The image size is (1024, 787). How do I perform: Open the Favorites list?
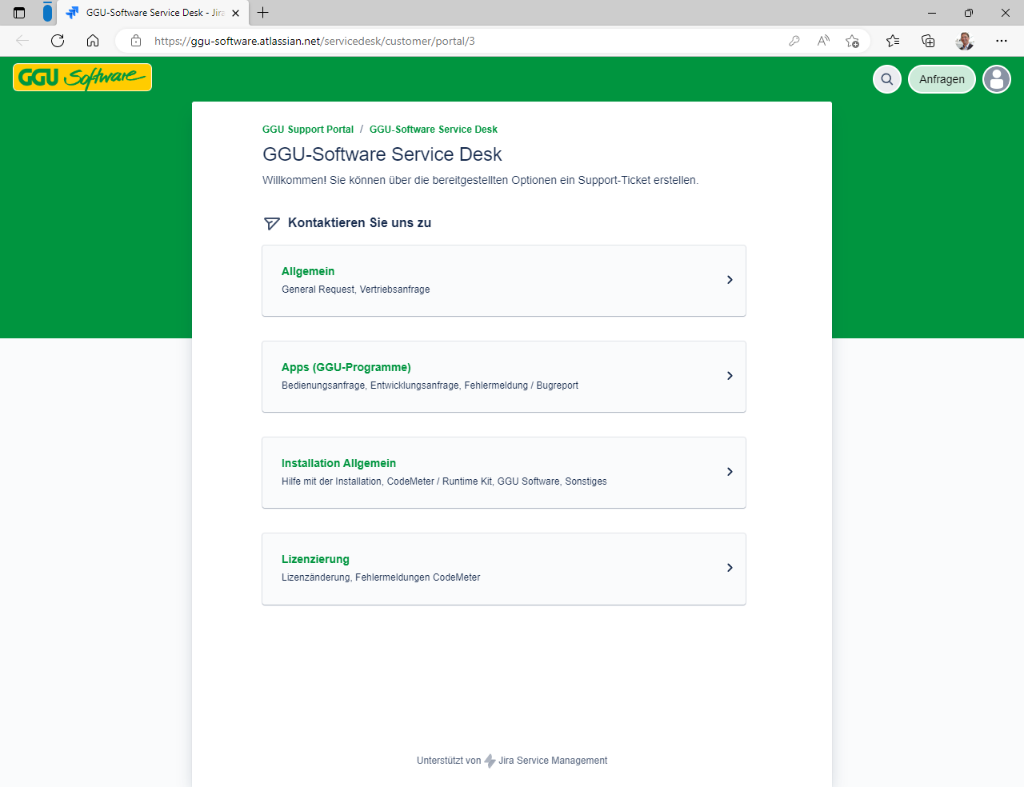[893, 41]
